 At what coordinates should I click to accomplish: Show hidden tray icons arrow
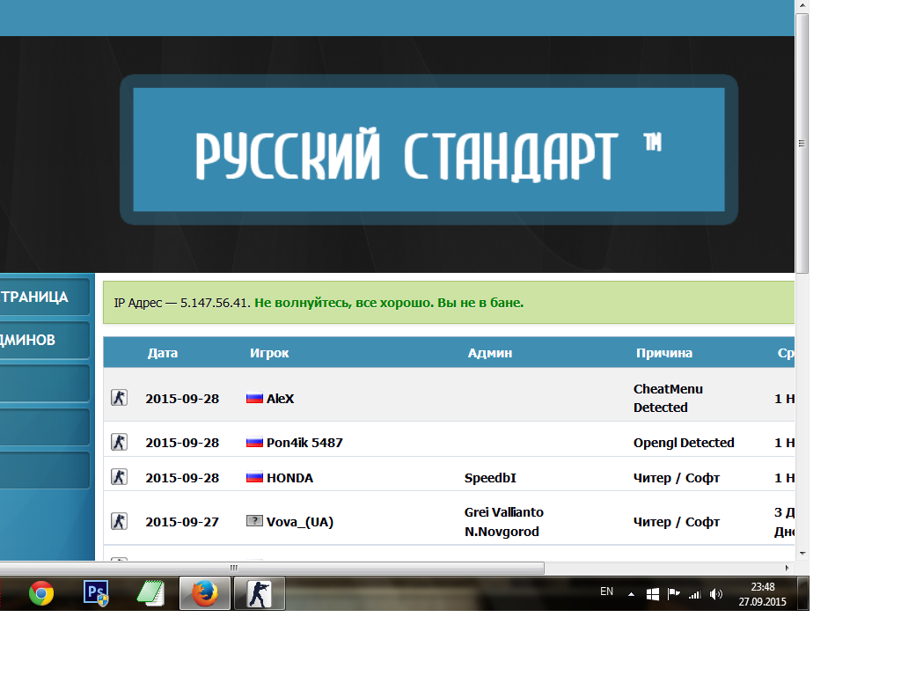click(x=631, y=594)
